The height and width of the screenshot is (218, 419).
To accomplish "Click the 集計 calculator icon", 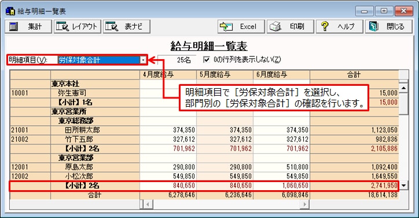I will pos(13,27).
